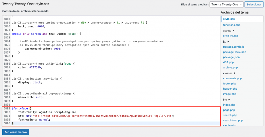Image resolution: width=265 pixels, height=137 pixels.
Task: Open archive.php template file
Action: (230, 67)
